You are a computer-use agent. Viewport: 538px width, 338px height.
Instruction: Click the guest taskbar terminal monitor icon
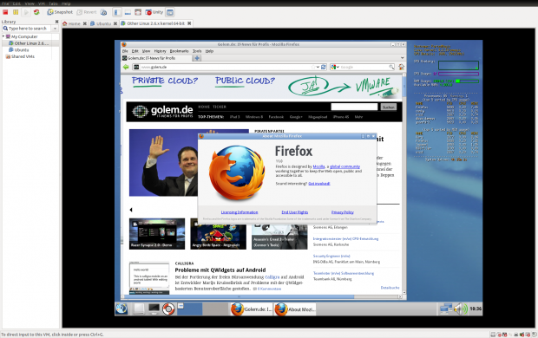tap(154, 309)
